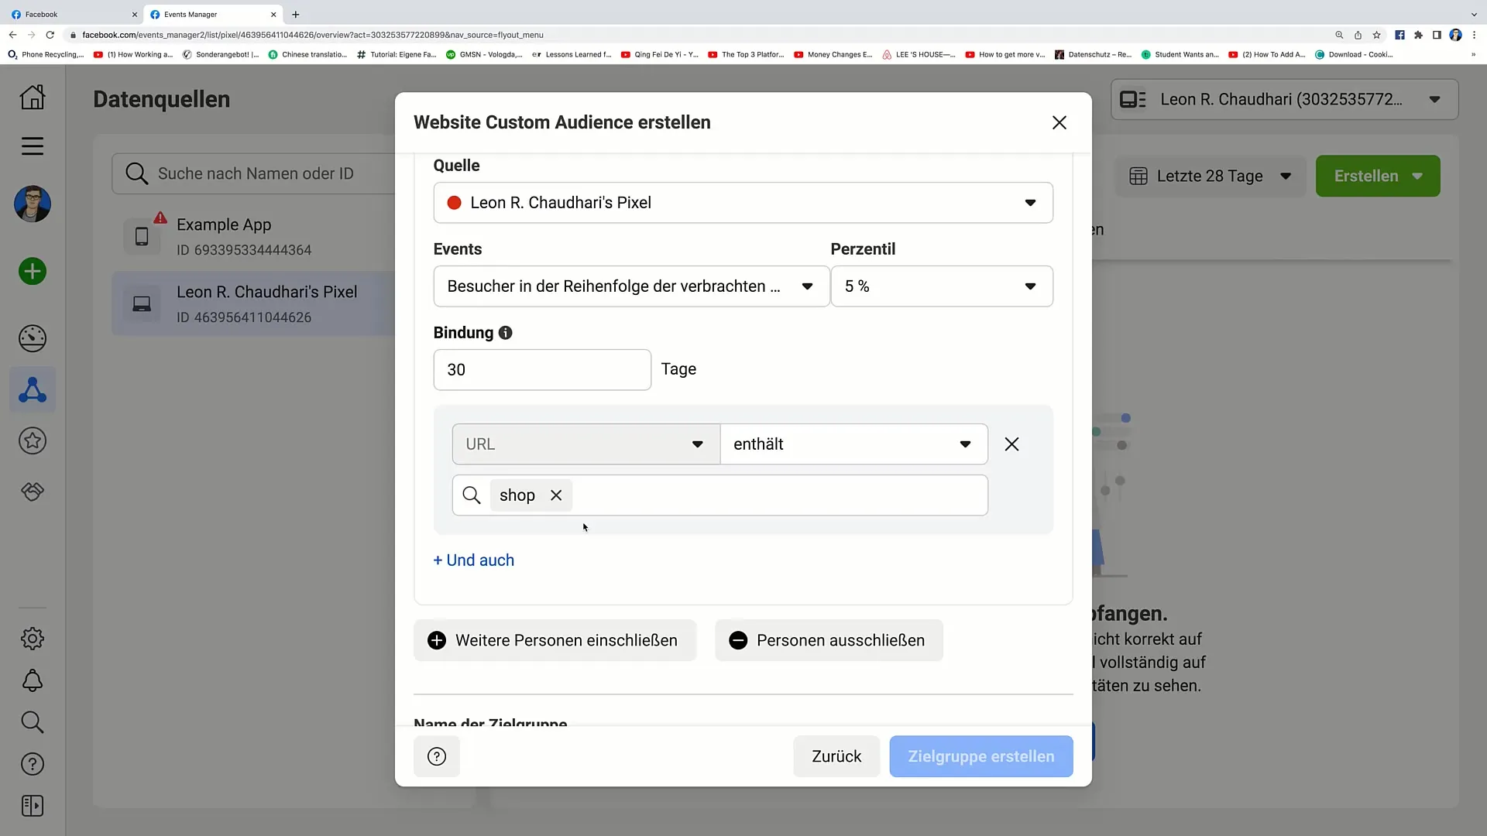1487x836 pixels.
Task: Reload the page in browser toolbar
Action: click(x=50, y=35)
